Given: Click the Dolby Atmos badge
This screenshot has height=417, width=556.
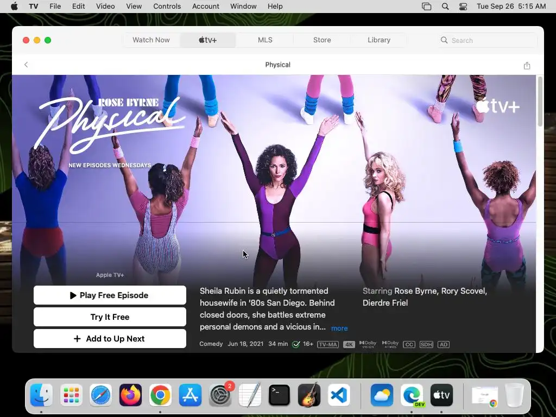Looking at the screenshot, I should click(x=390, y=344).
